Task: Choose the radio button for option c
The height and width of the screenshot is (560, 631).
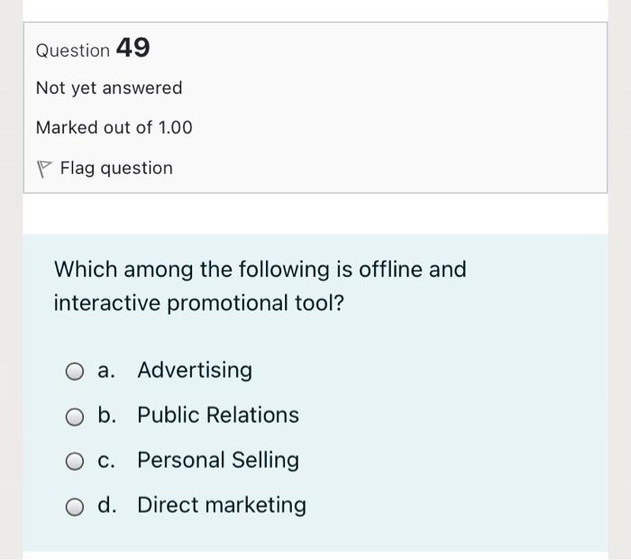Action: point(75,462)
